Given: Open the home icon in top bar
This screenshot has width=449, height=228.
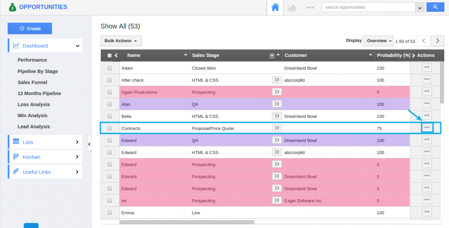Looking at the screenshot, I should coord(275,7).
